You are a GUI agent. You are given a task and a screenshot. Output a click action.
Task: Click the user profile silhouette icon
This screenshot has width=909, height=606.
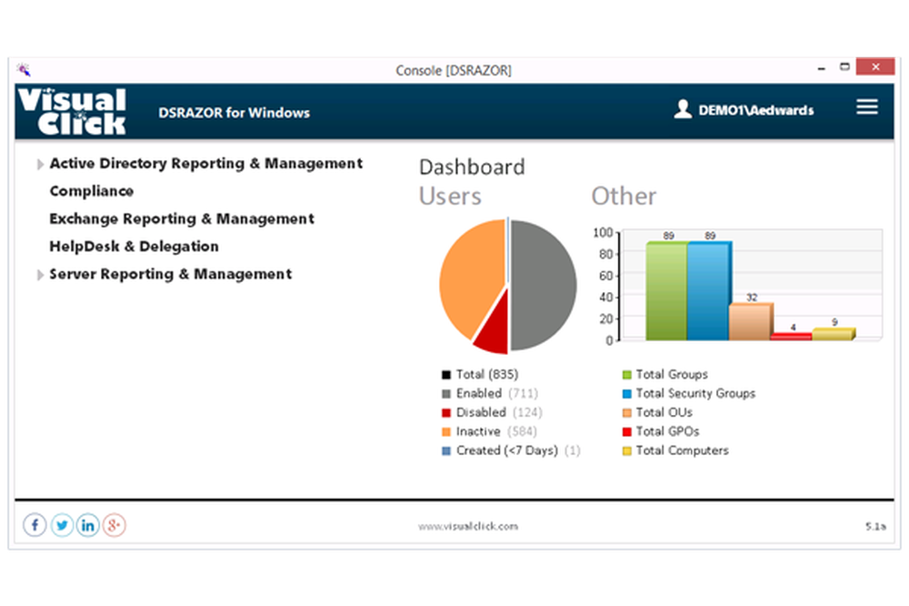pyautogui.click(x=683, y=108)
